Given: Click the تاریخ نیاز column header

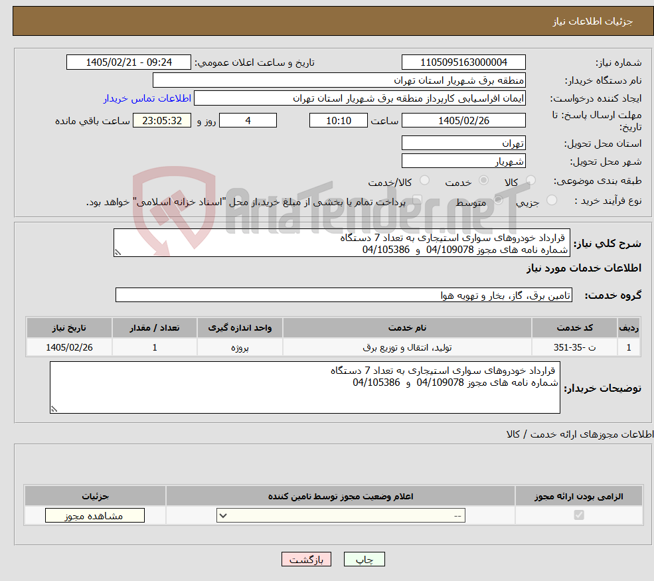Looking at the screenshot, I should (69, 328).
